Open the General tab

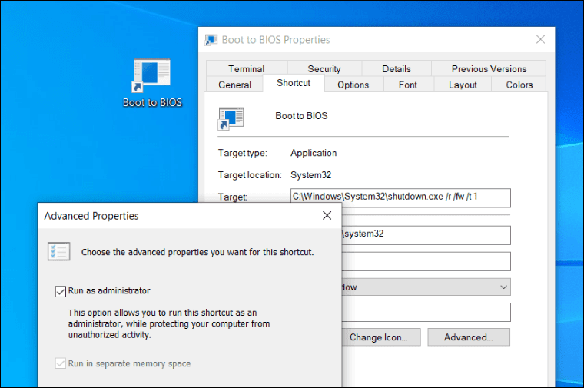234,85
